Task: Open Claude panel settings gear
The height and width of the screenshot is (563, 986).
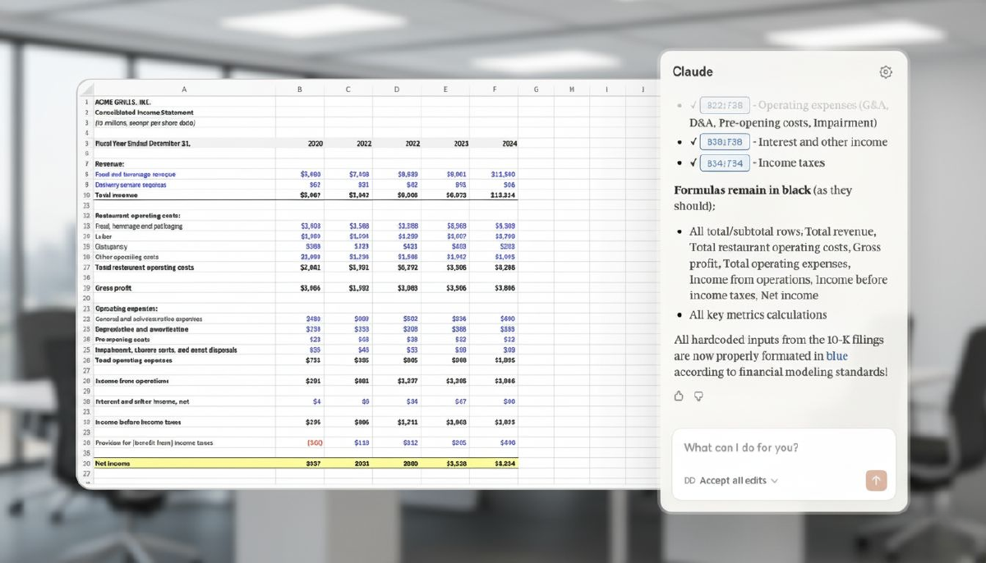Action: pyautogui.click(x=885, y=72)
